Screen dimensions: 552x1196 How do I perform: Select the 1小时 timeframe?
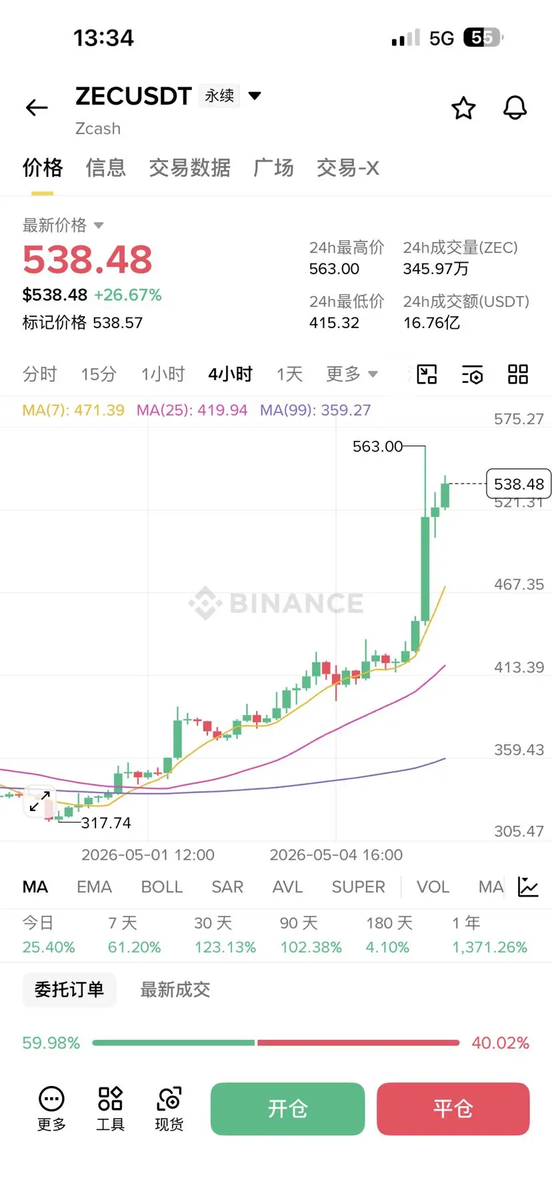pos(163,374)
